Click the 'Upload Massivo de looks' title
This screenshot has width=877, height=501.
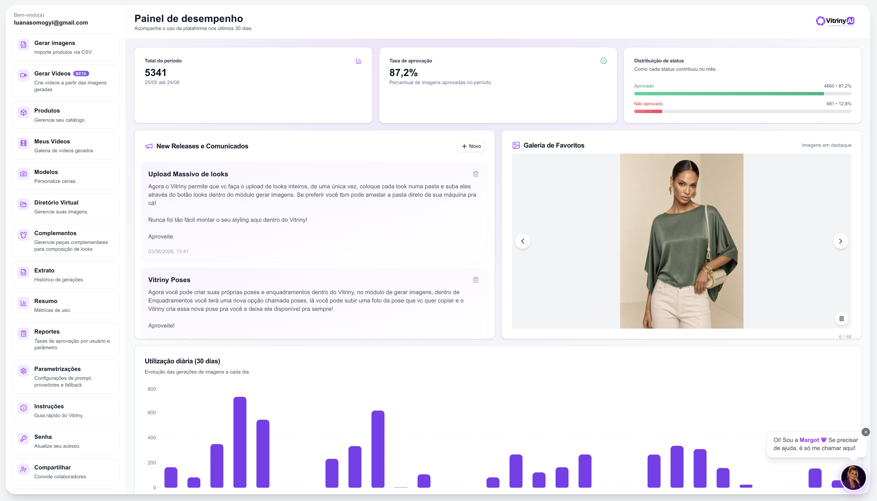(188, 174)
